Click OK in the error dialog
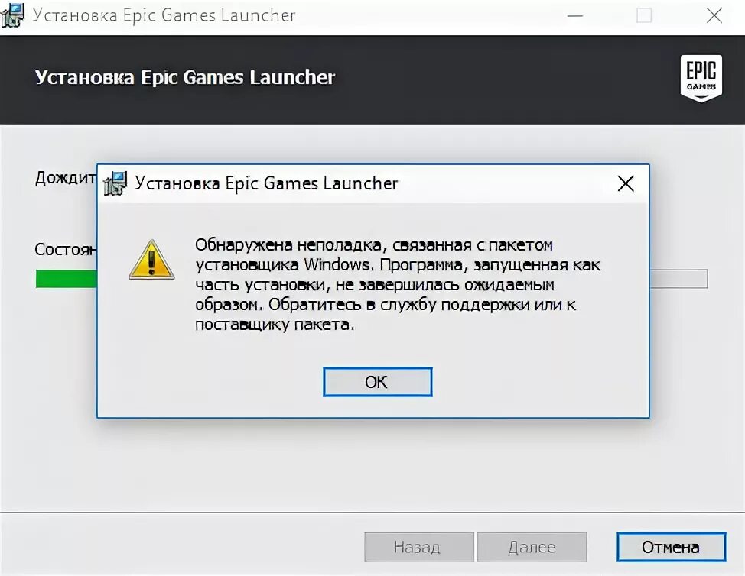The width and height of the screenshot is (745, 576). [x=378, y=381]
